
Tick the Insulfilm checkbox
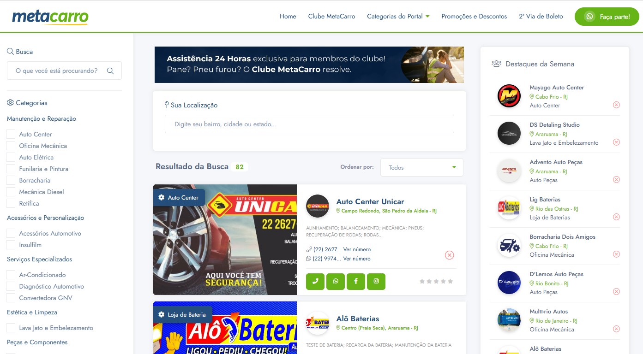coord(11,245)
